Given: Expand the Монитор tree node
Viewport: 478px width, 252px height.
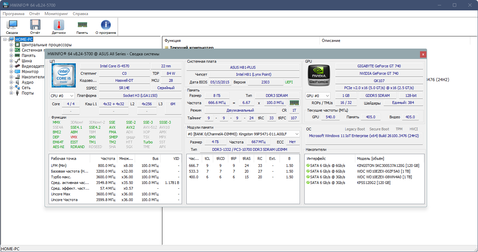Looking at the screenshot, I should 11,72.
